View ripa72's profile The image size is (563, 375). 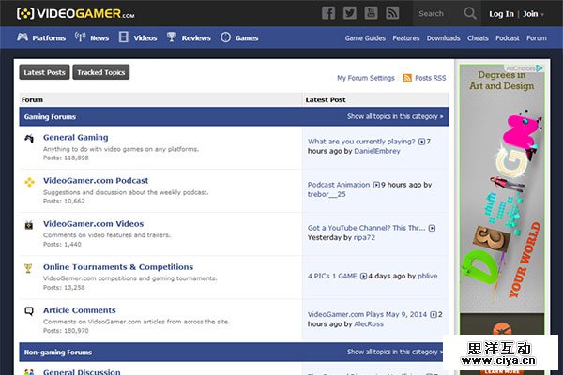364,237
